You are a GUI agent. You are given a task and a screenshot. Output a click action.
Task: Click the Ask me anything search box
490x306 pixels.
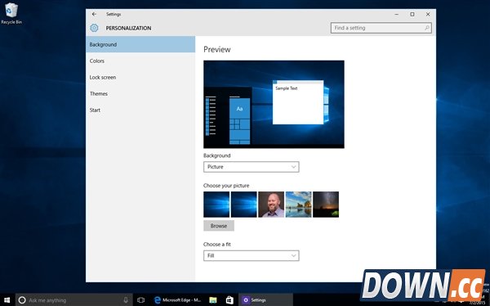74,300
